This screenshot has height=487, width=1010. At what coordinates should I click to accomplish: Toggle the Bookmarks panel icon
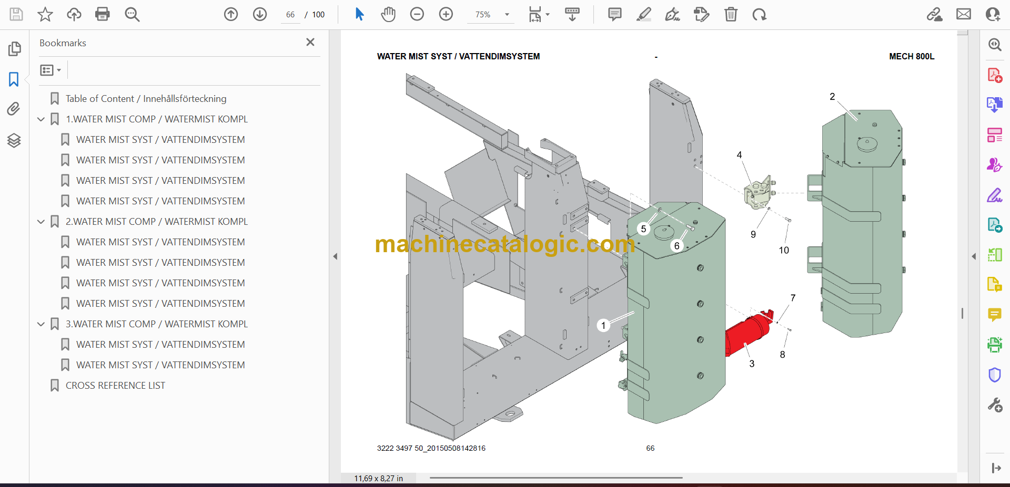14,79
